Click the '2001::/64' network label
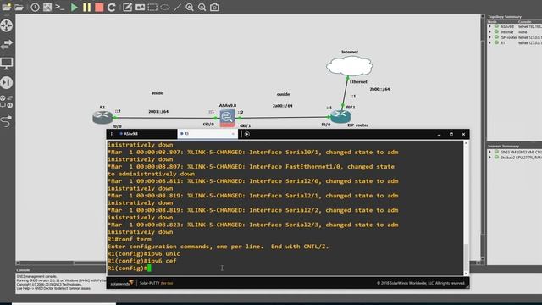The image size is (542, 305). 158,111
